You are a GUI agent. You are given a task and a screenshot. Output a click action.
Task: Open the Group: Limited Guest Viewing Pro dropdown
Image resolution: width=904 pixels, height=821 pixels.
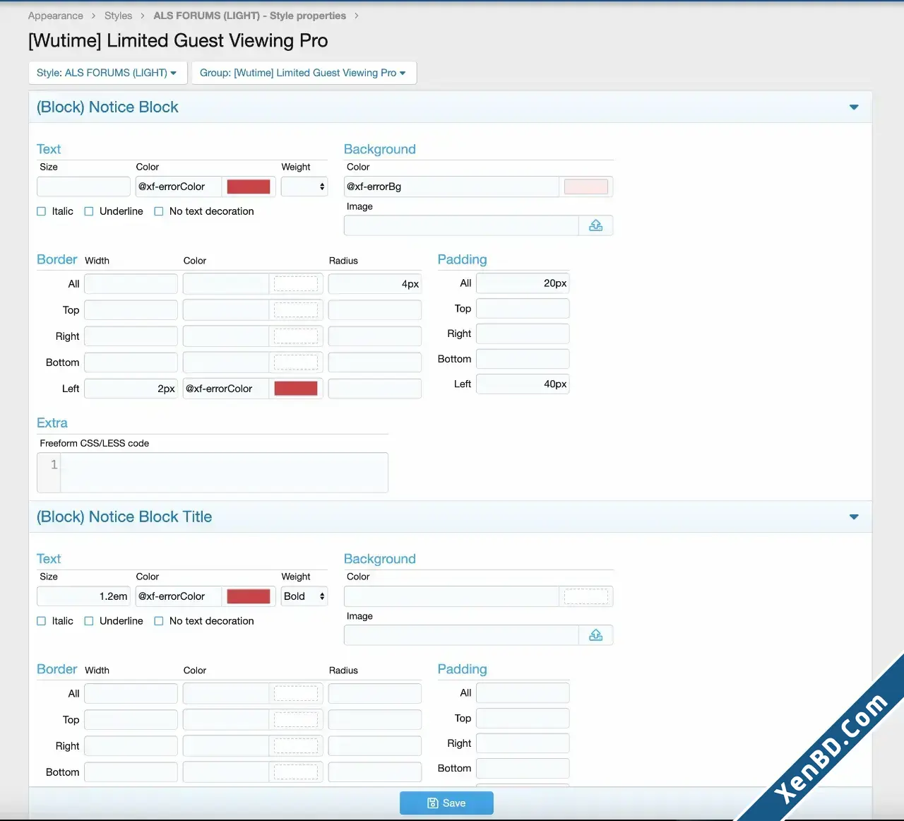coord(304,73)
